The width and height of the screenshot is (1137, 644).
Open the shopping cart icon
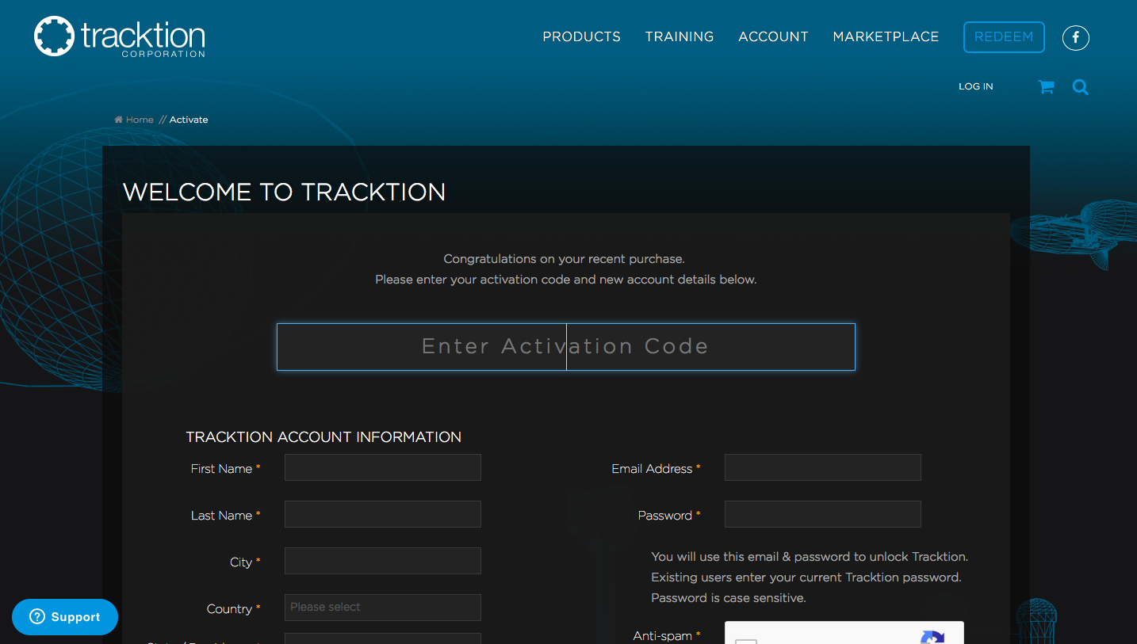[x=1046, y=87]
